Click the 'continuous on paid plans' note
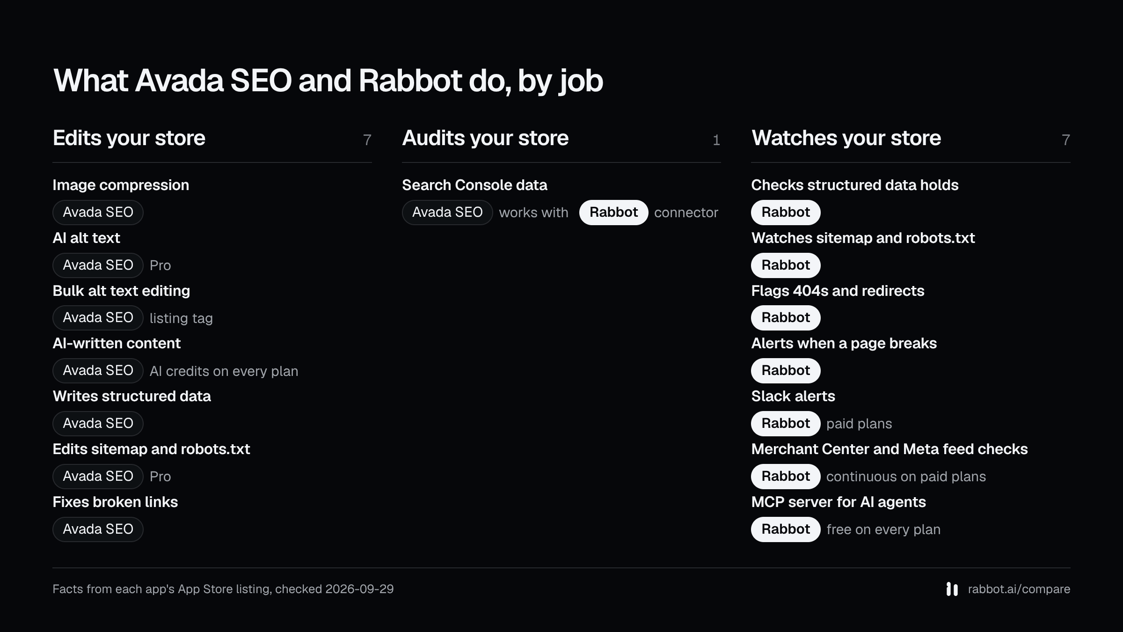This screenshot has width=1123, height=632. coord(906,477)
